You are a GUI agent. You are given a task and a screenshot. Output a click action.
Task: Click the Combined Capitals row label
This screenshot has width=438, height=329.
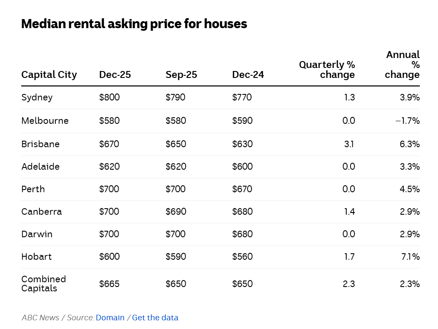pyautogui.click(x=43, y=284)
